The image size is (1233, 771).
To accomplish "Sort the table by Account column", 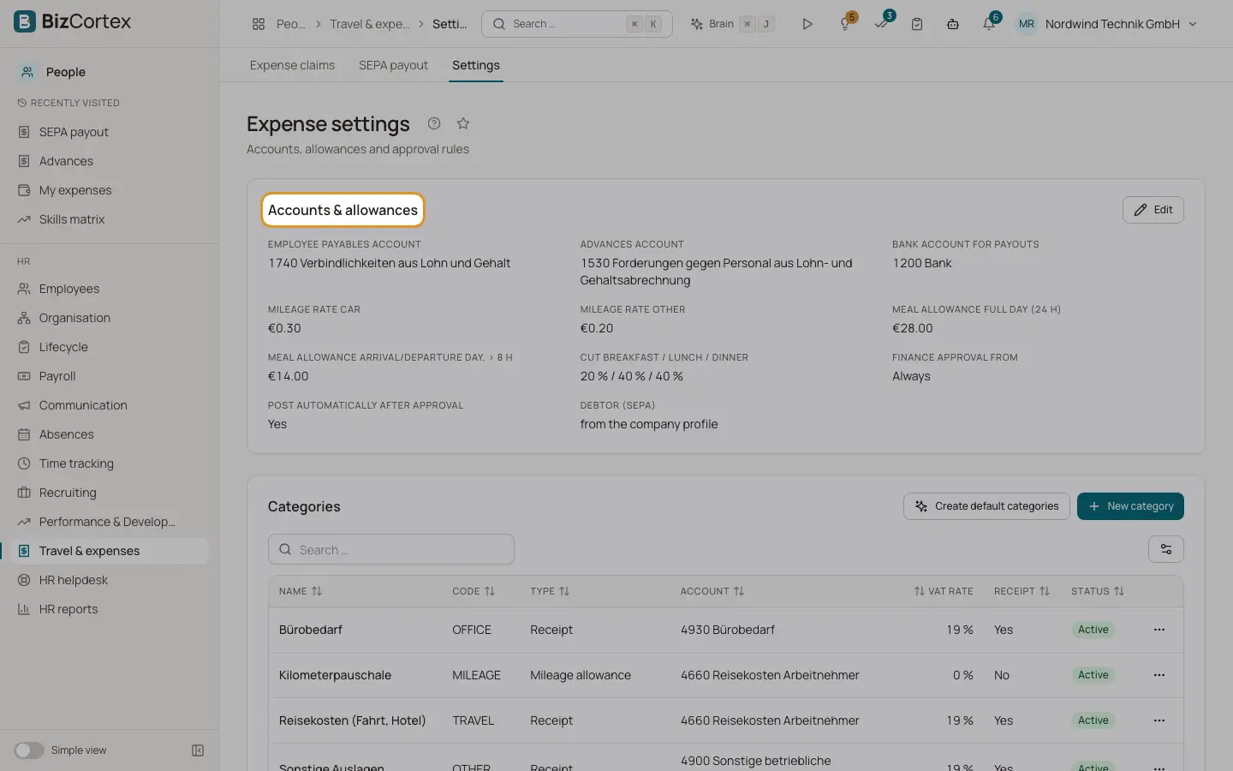I will tap(712, 591).
